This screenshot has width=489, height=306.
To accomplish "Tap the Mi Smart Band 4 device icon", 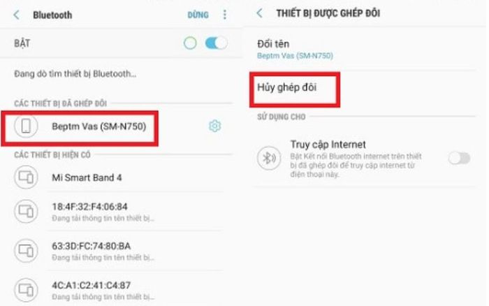I will tap(26, 177).
